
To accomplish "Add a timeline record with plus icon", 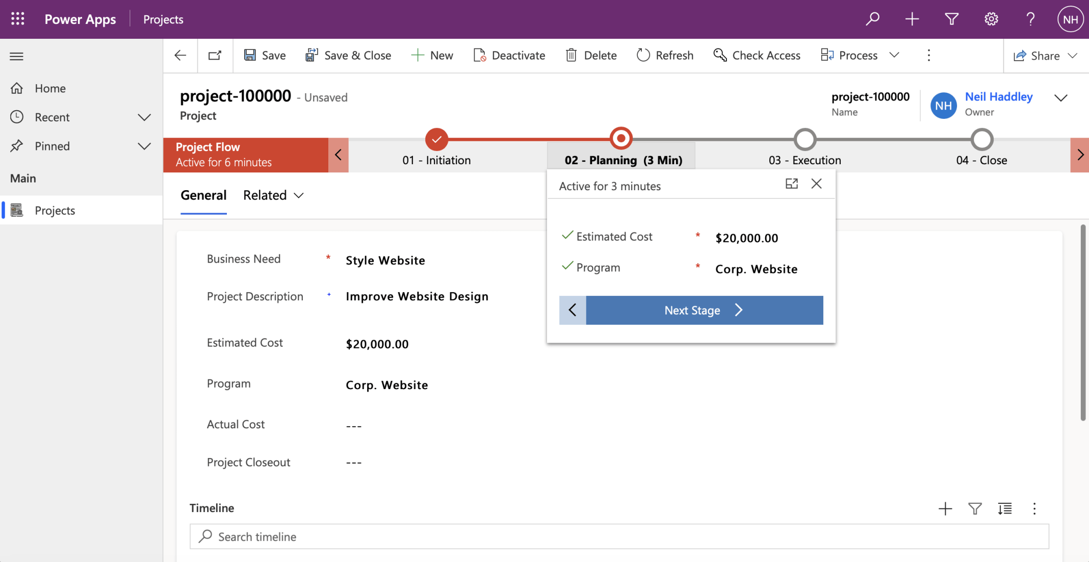I will [x=945, y=508].
